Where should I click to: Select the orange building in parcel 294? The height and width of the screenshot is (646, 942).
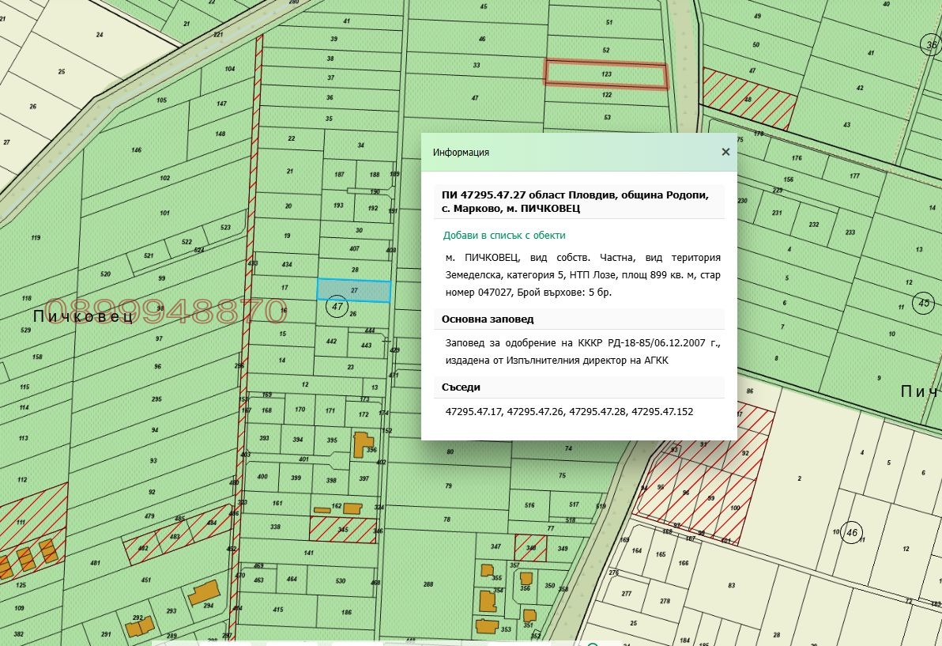204,593
